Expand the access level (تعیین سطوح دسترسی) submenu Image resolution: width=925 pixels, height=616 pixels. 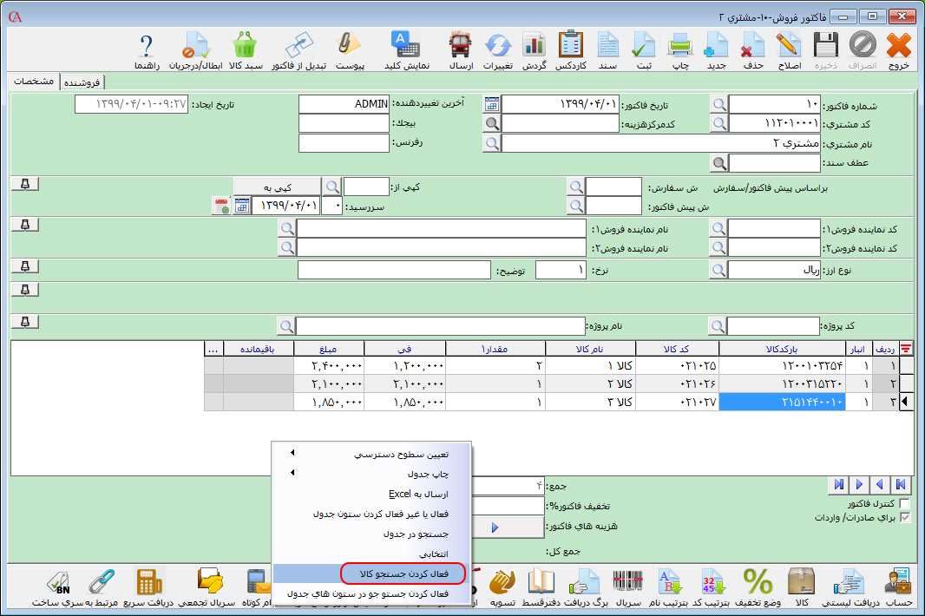click(373, 454)
